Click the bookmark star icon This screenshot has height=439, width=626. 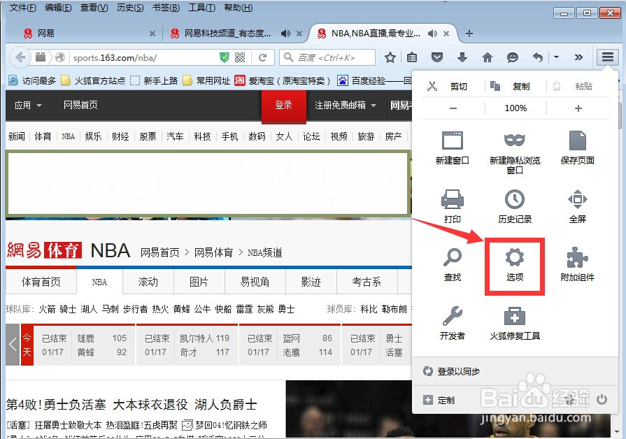390,57
